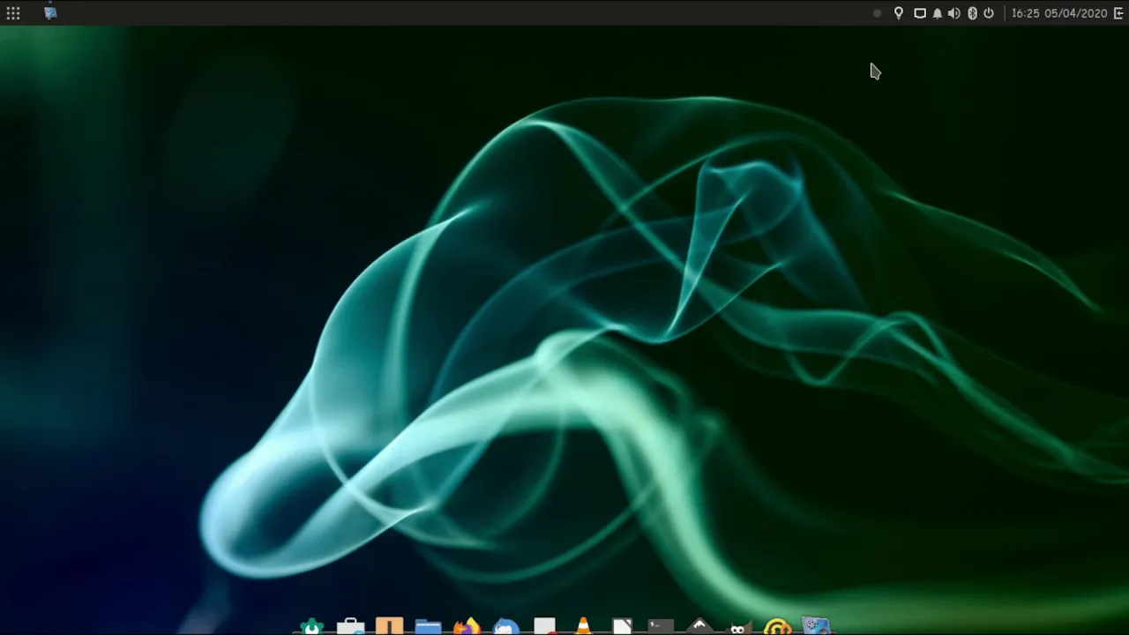Open the Bluetooth indicator
The height and width of the screenshot is (635, 1129).
pyautogui.click(x=972, y=13)
